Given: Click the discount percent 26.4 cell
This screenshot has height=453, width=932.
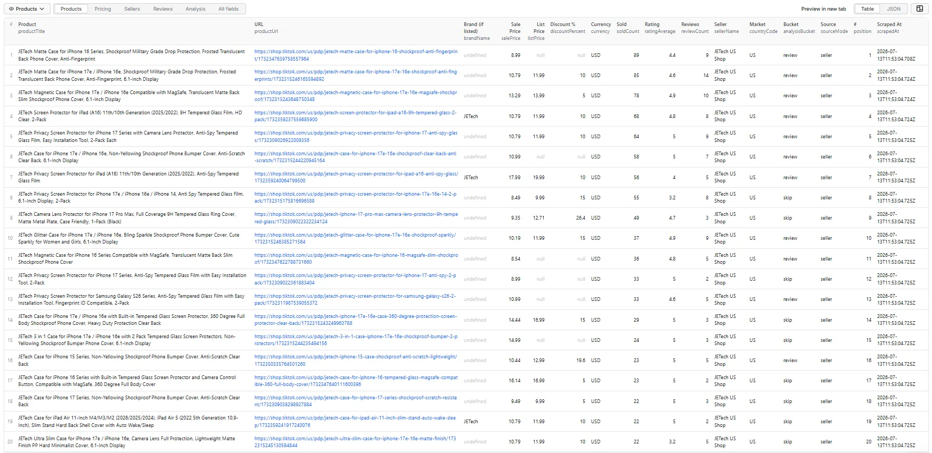Looking at the screenshot, I should pyautogui.click(x=581, y=218).
